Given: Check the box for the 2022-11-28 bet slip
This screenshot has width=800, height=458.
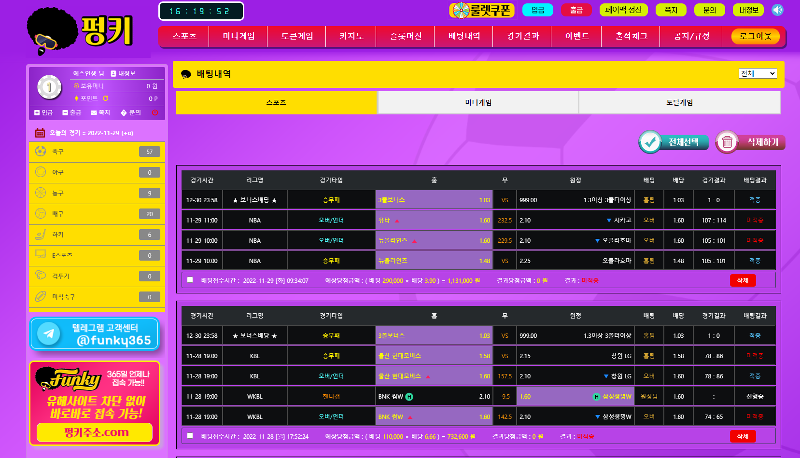Looking at the screenshot, I should point(190,436).
